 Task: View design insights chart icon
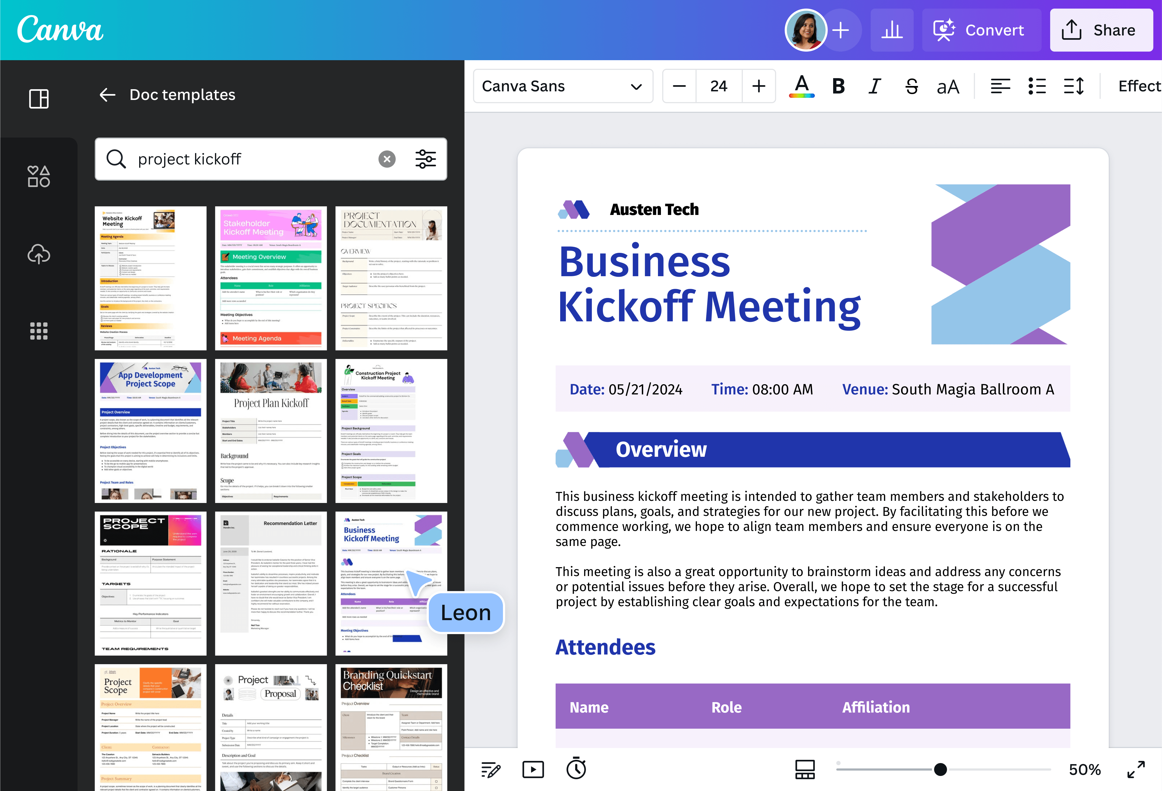(x=892, y=30)
